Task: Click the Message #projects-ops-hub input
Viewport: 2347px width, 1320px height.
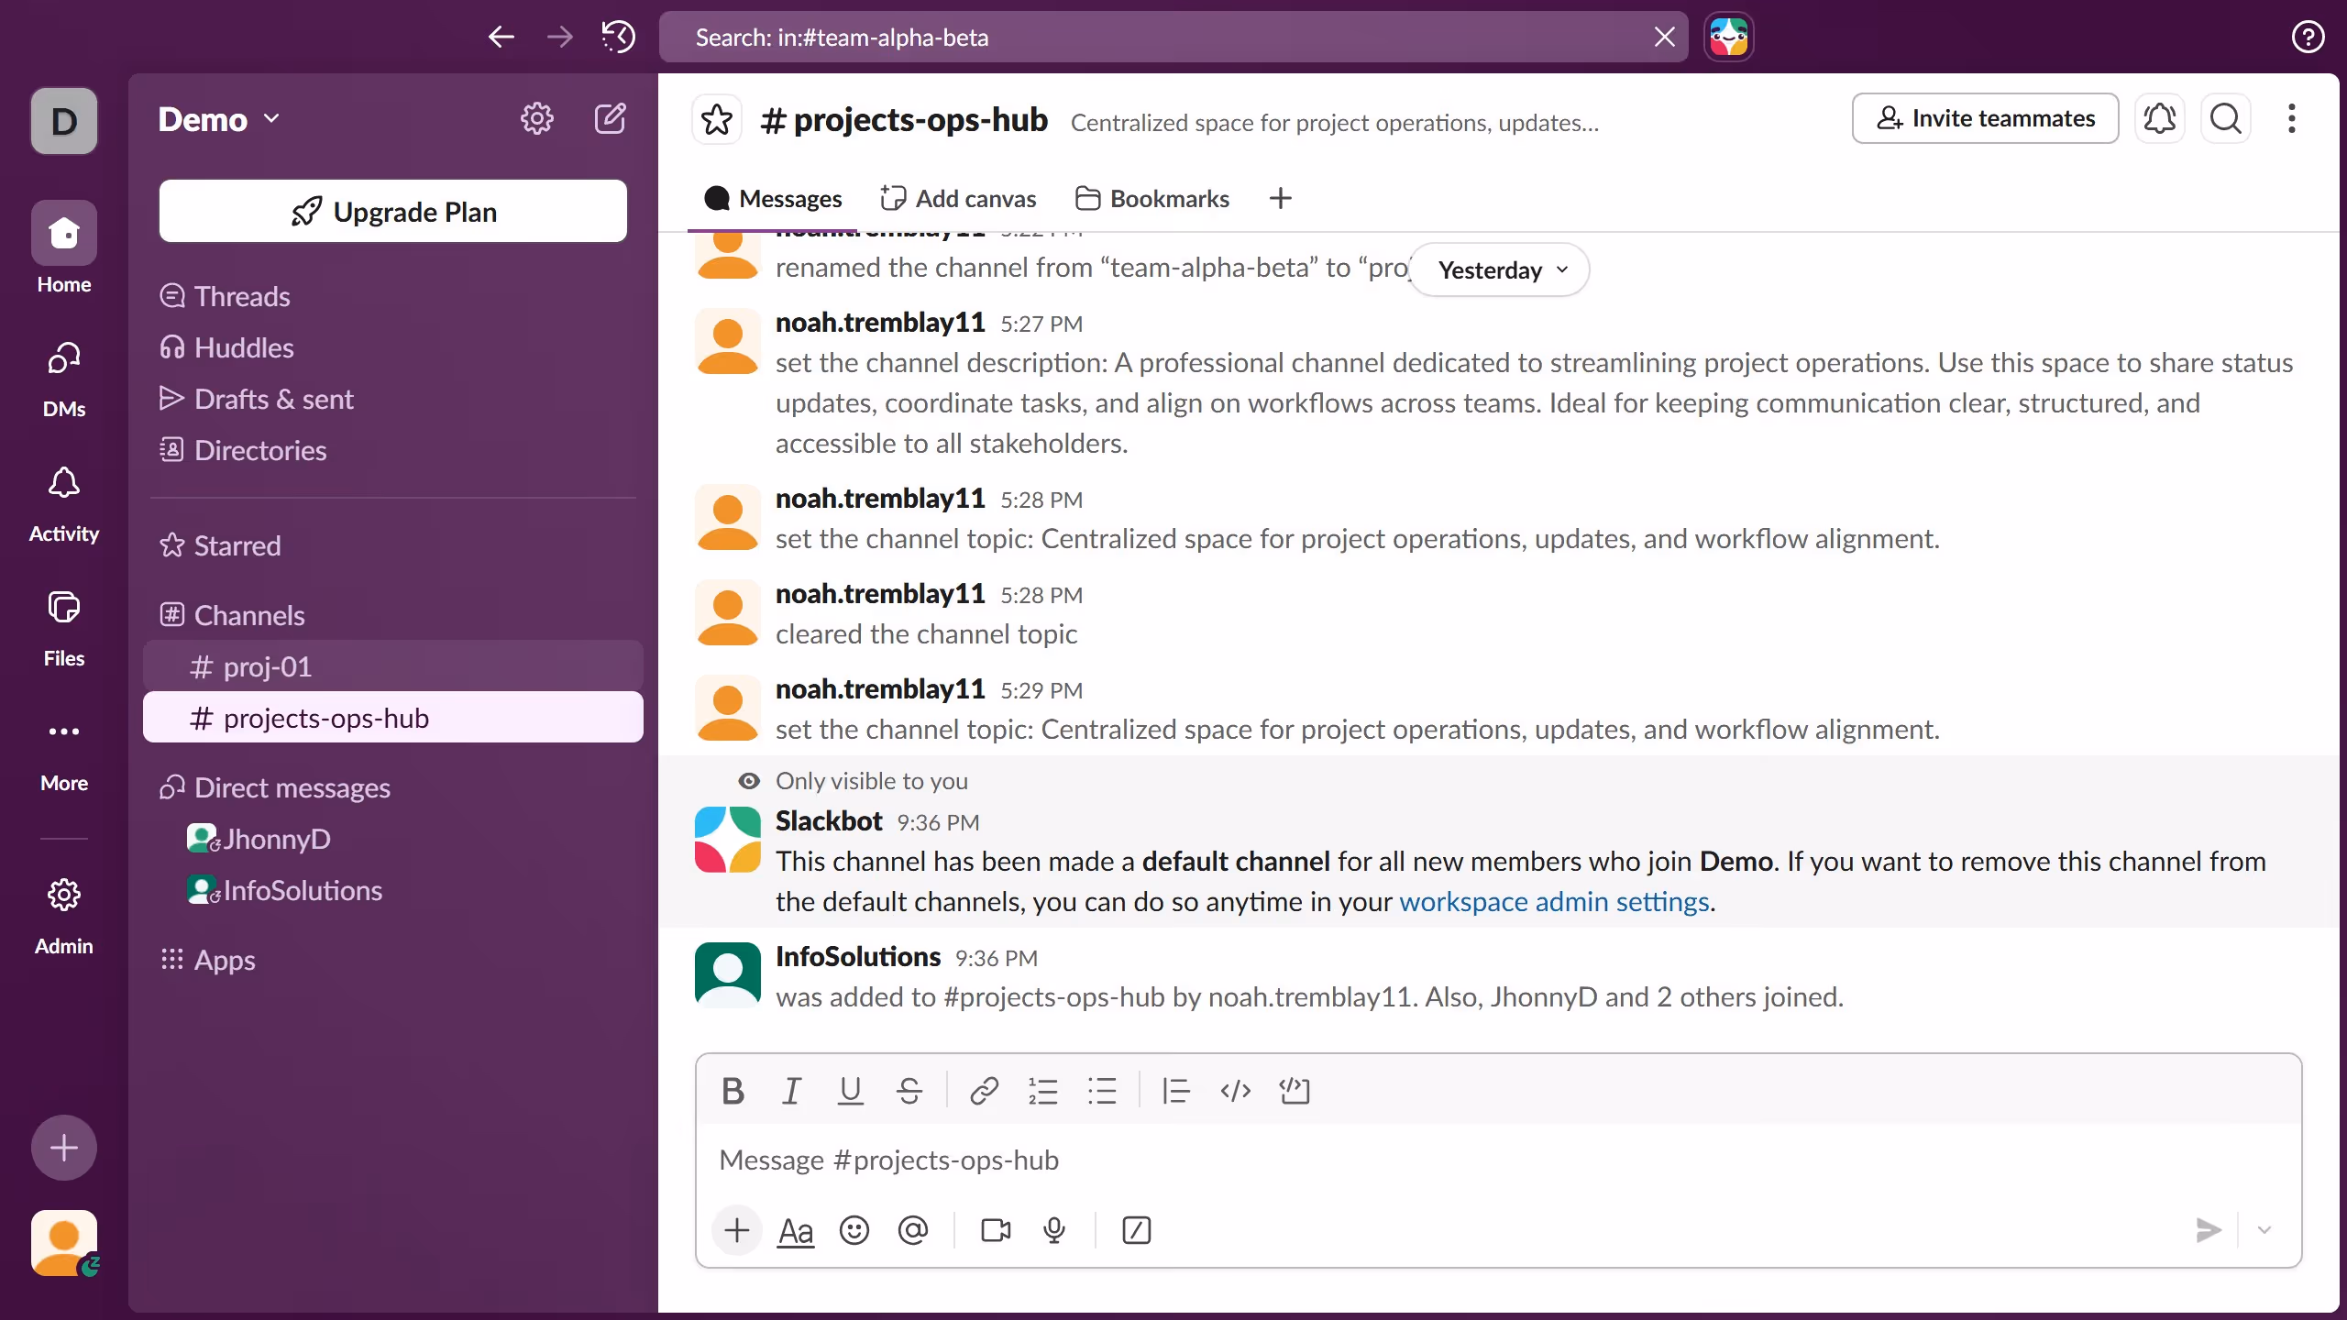Action: pyautogui.click(x=1498, y=1160)
